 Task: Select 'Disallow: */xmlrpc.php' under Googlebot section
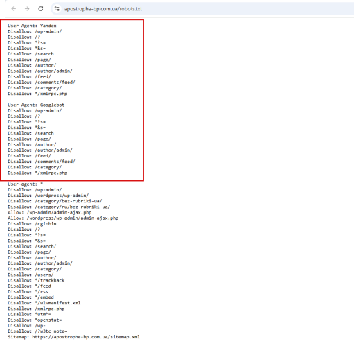tap(37, 173)
